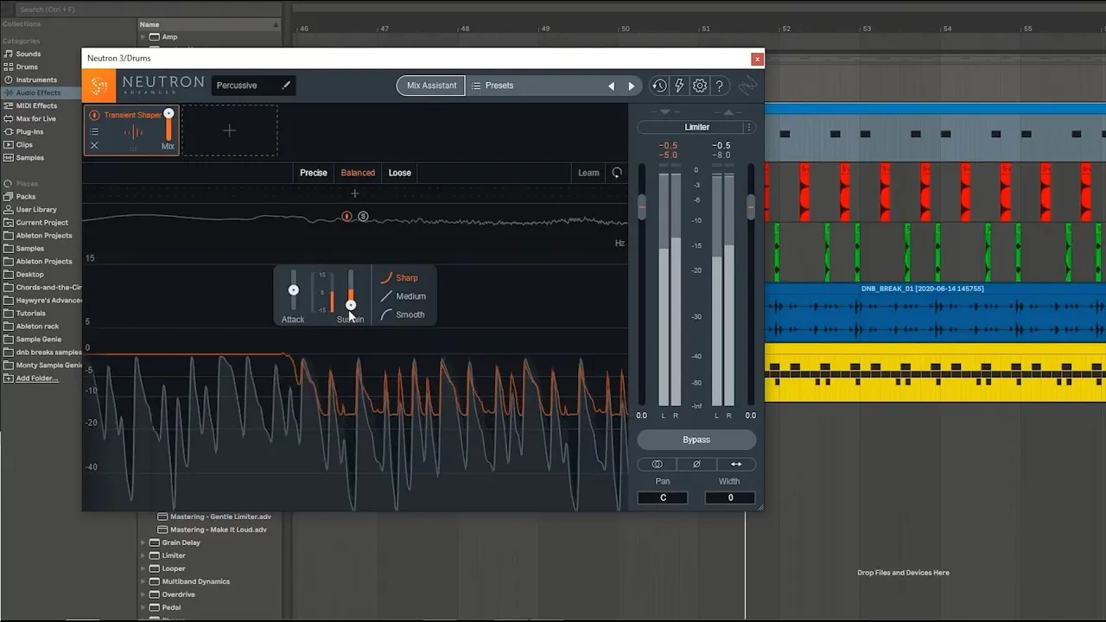Select Plug-Ins category in browser
The image size is (1106, 622).
[29, 131]
